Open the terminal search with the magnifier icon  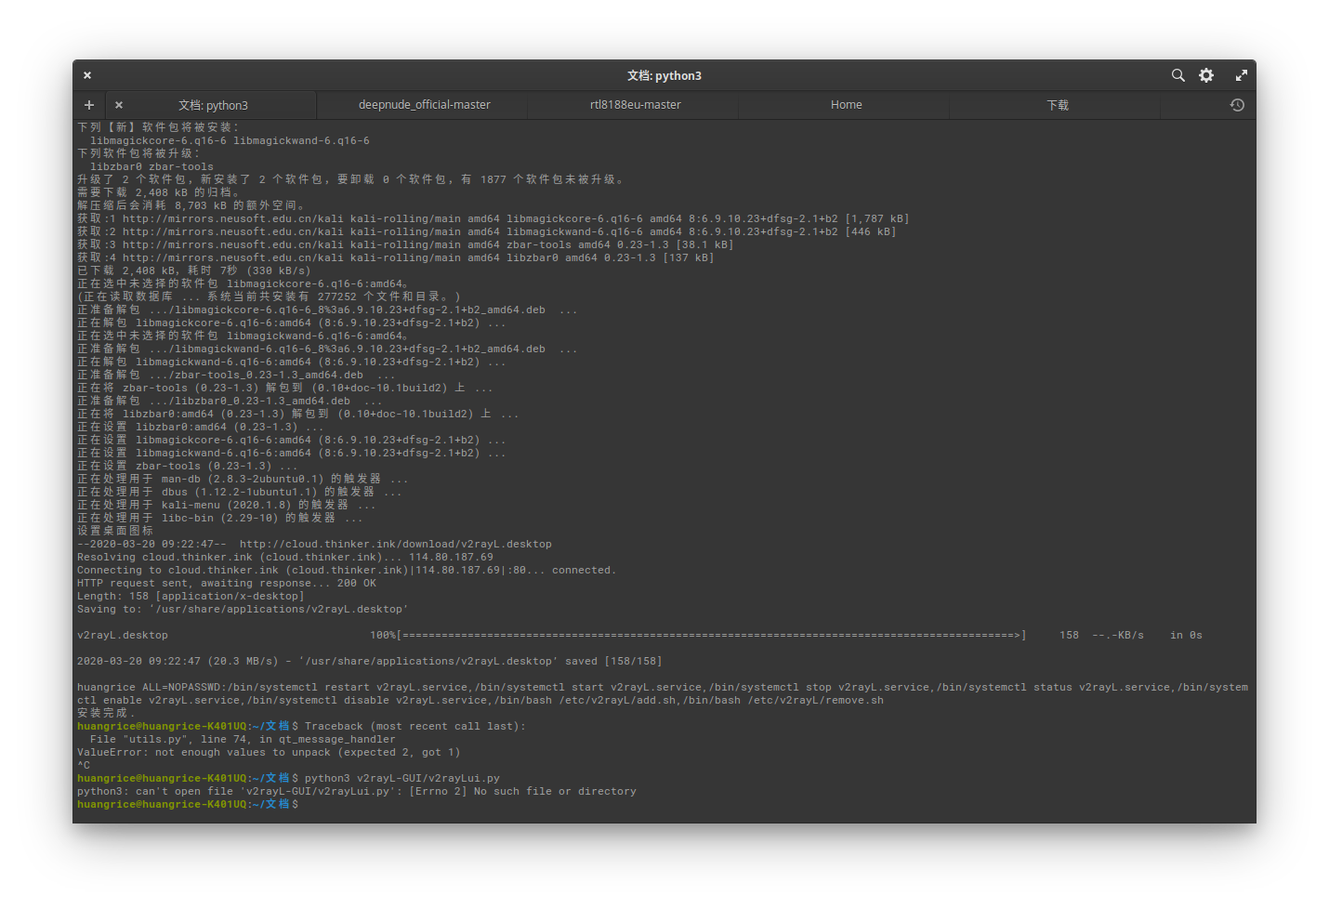click(1178, 75)
